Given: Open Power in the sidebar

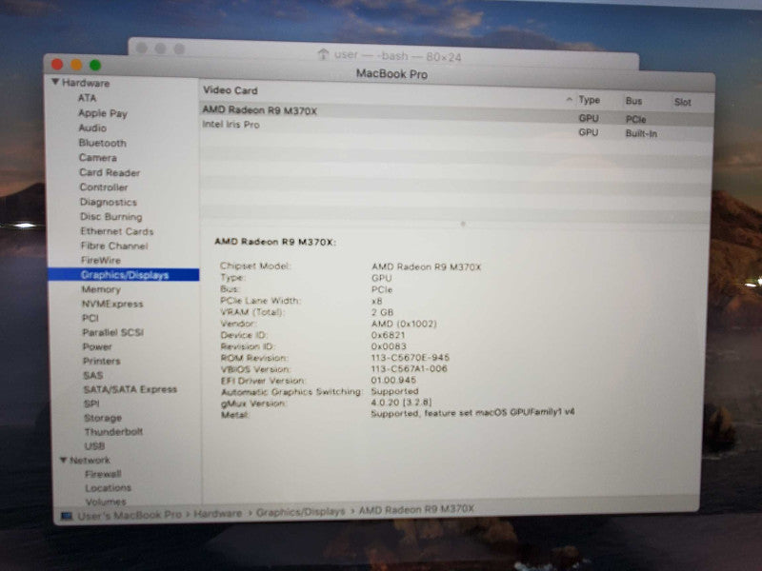Looking at the screenshot, I should [97, 346].
